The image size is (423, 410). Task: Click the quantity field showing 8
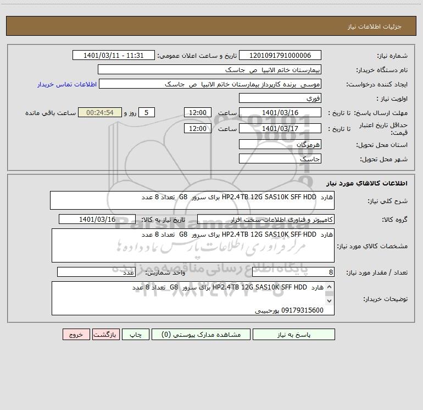(293, 272)
